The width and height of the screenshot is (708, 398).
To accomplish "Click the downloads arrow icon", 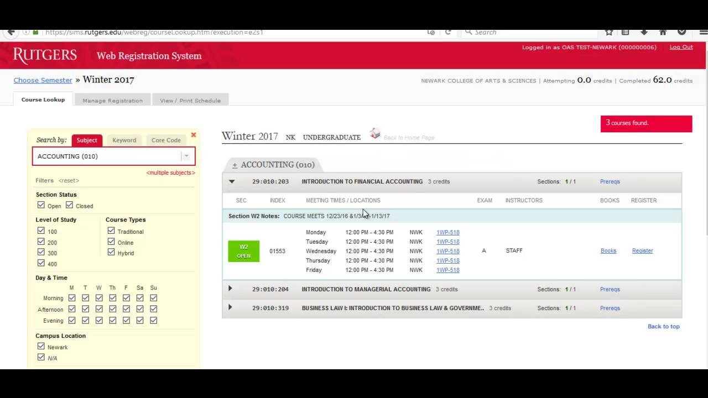I will [643, 32].
